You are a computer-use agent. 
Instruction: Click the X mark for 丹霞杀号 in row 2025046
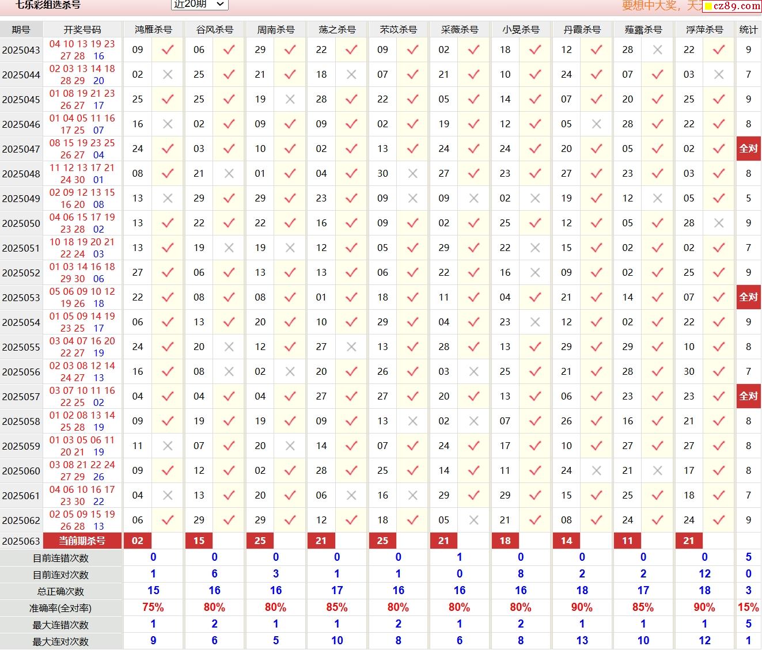coord(597,124)
